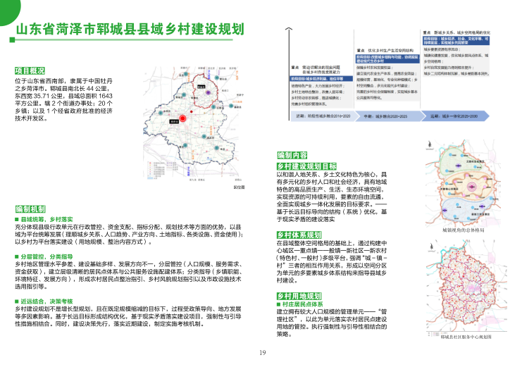Click the text 重点 新城乡关系、城乡空间格局的优化

tap(456, 32)
